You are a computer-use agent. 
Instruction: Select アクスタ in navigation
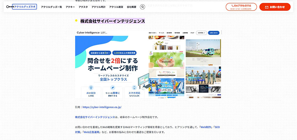[83, 7]
